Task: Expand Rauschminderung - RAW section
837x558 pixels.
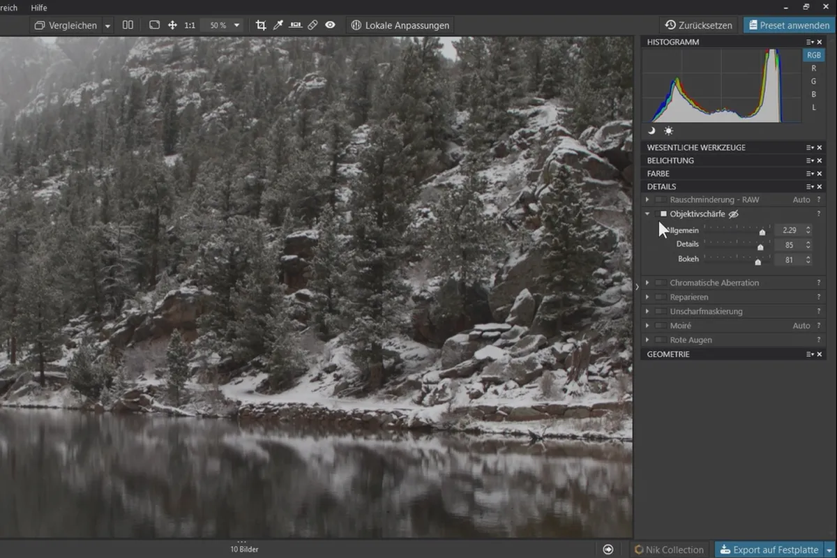Action: pos(647,199)
